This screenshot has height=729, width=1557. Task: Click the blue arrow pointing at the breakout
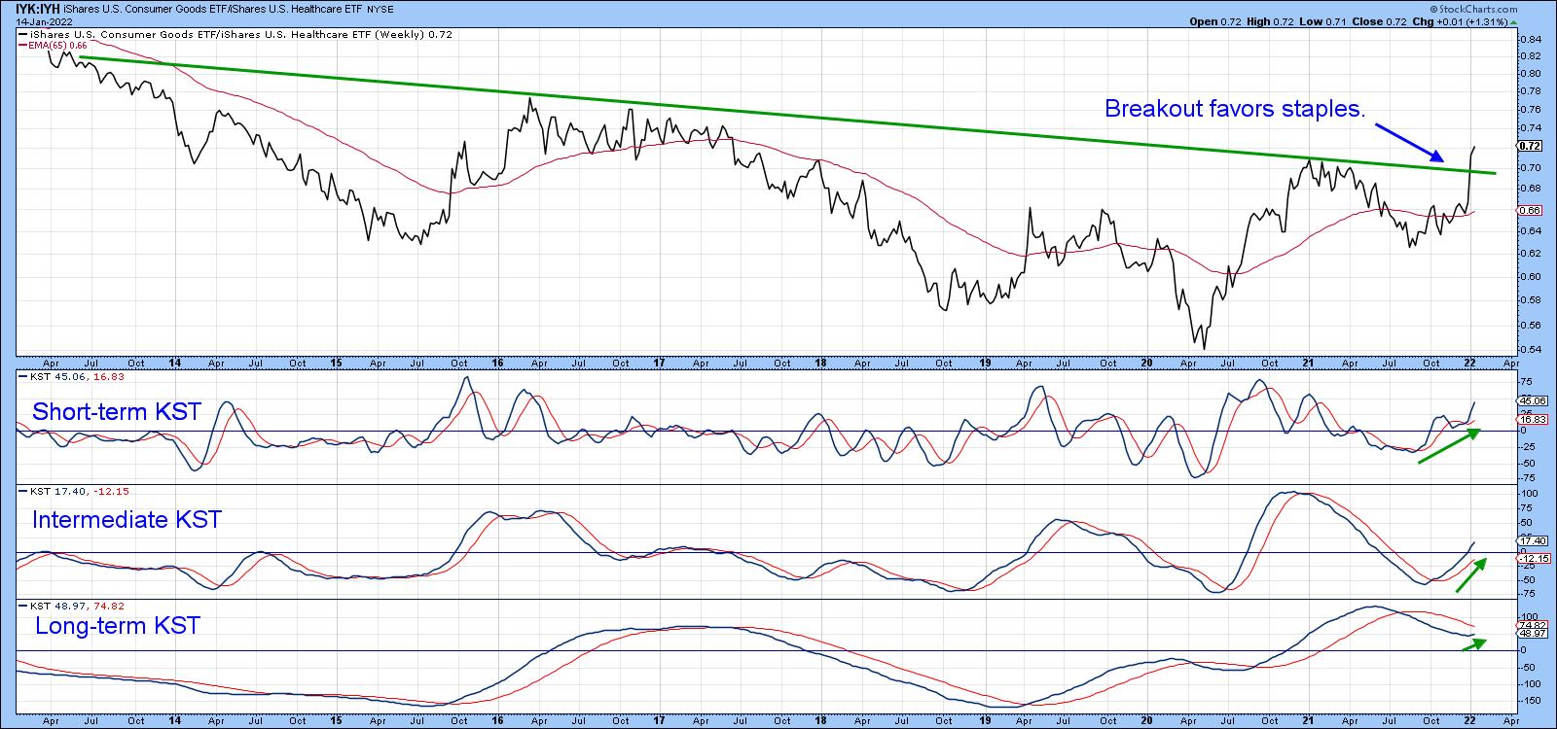click(1413, 143)
